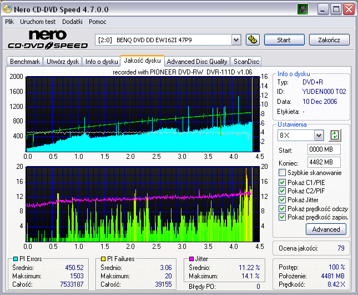Toggle Pokaż prędkość zapisu checkbox

point(282,217)
